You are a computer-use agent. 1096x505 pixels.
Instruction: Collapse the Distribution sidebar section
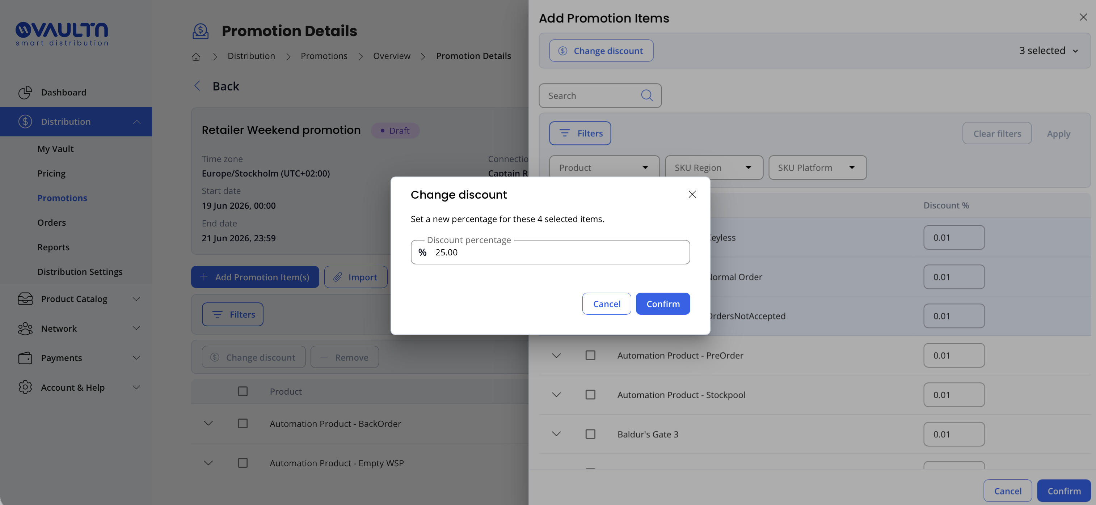tap(136, 122)
